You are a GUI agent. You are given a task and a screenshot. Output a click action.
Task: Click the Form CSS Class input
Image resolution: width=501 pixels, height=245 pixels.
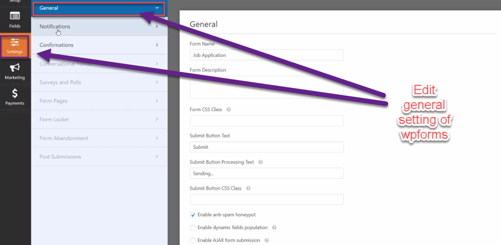267,121
